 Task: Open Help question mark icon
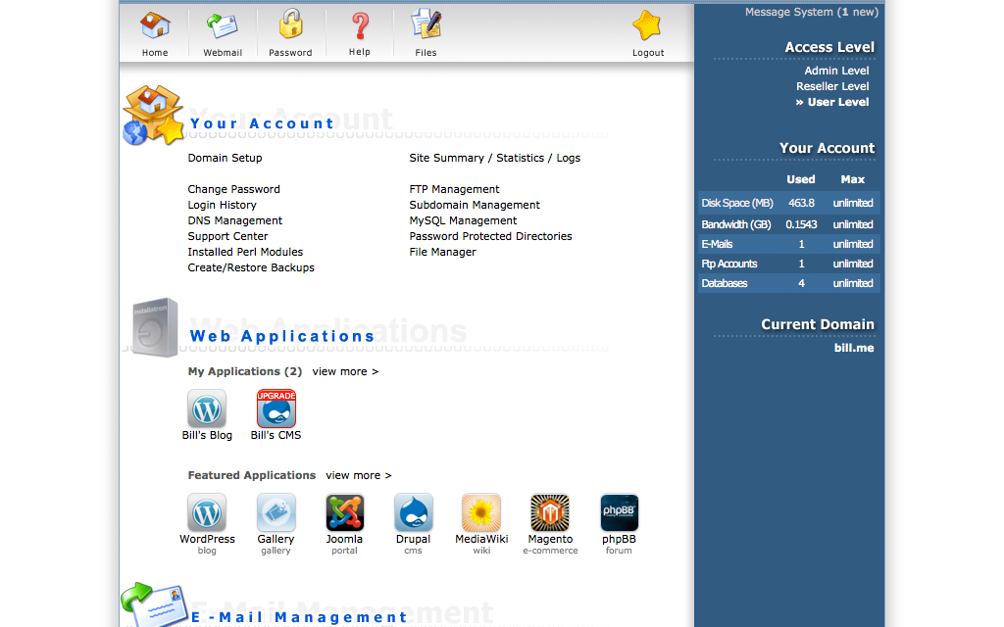pos(360,26)
